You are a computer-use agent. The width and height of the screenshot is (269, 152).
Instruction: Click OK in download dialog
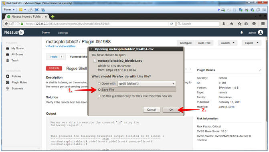point(171,109)
